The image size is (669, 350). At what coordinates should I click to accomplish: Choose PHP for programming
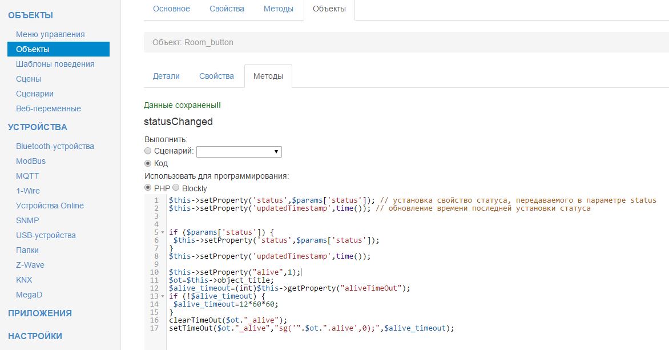coord(148,188)
